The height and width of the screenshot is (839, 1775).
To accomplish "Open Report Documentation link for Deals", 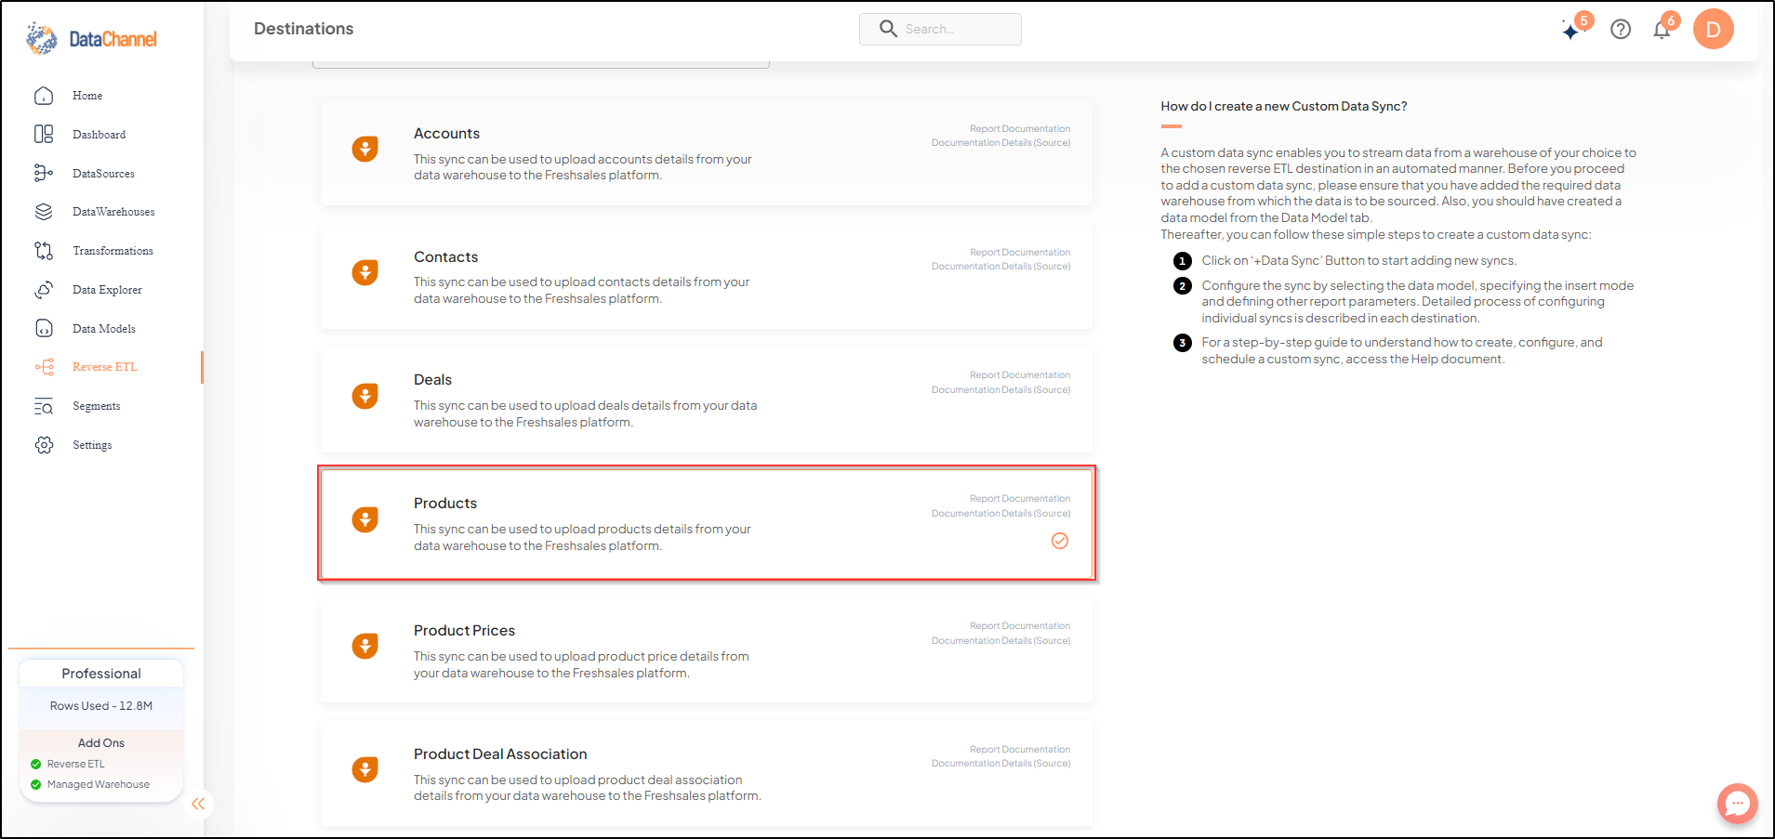I will click(x=1020, y=375).
